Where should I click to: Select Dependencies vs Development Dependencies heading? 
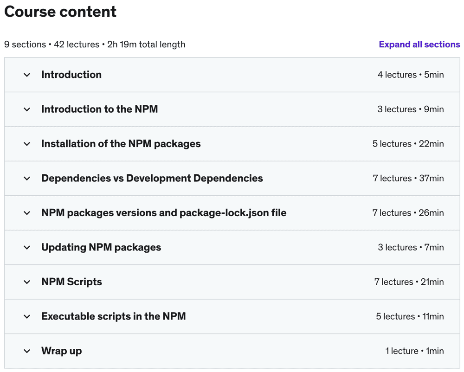point(152,179)
